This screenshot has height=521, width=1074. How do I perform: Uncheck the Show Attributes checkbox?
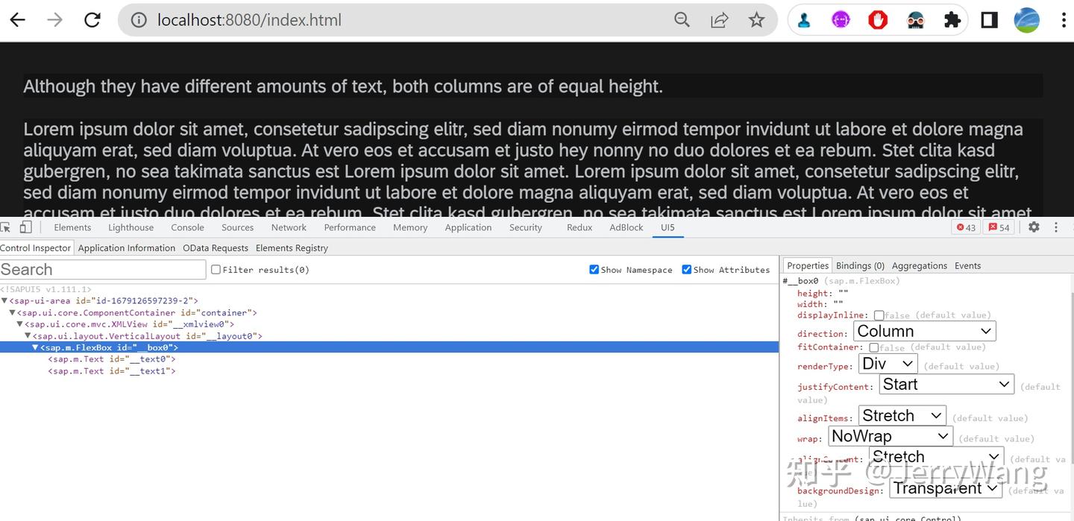point(686,270)
